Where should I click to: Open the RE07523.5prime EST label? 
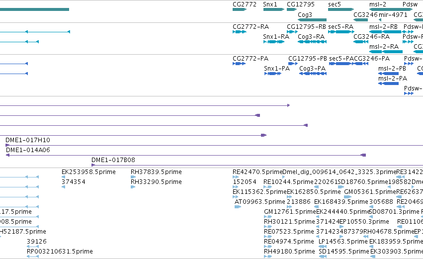click(289, 232)
